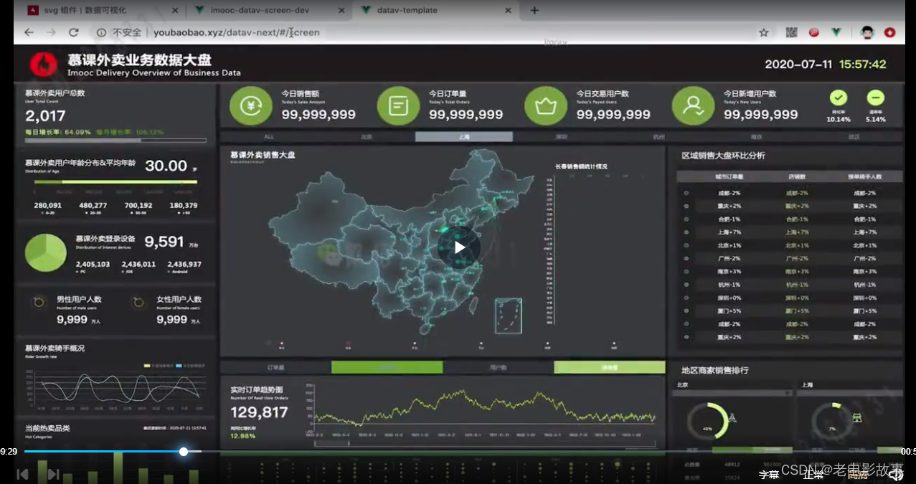
Task: Select the 杭州 city tab
Action: pyautogui.click(x=659, y=136)
